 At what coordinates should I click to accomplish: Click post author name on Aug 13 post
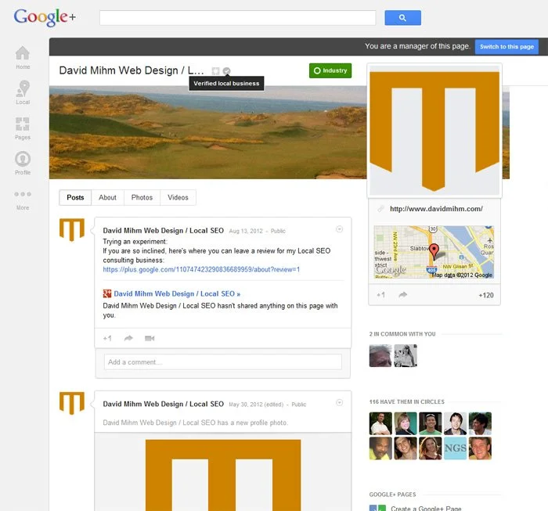point(163,231)
